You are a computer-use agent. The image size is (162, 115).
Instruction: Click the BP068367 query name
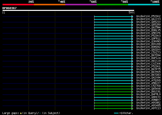click(10, 8)
